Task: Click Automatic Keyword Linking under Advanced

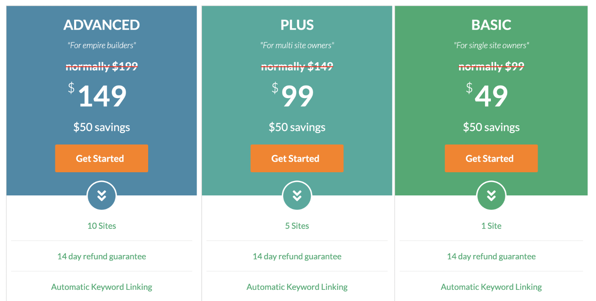Action: coord(101,287)
